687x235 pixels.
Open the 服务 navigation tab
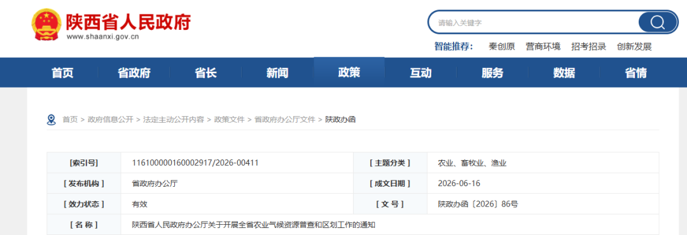(492, 72)
